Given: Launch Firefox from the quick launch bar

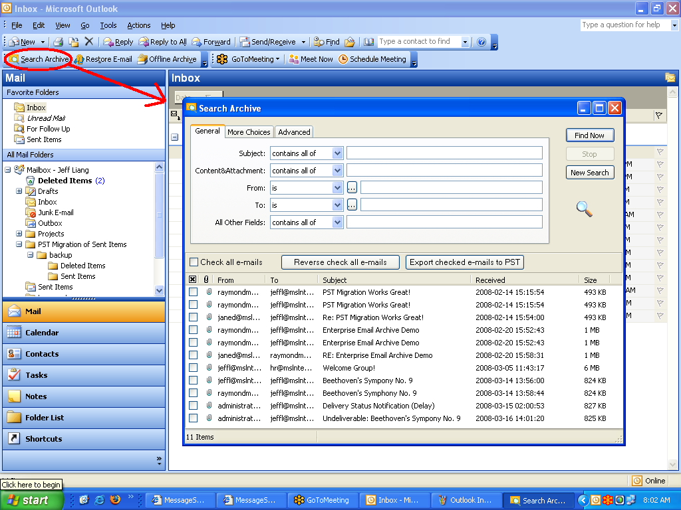Looking at the screenshot, I should coord(115,499).
